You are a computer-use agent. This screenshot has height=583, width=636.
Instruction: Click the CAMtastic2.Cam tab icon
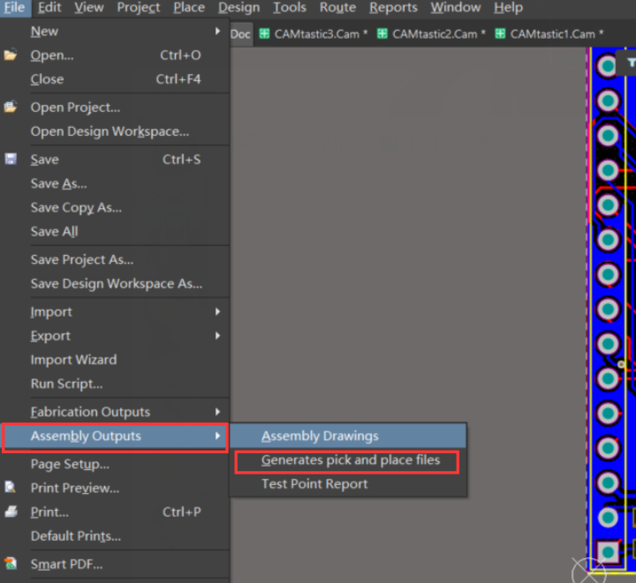click(x=382, y=34)
